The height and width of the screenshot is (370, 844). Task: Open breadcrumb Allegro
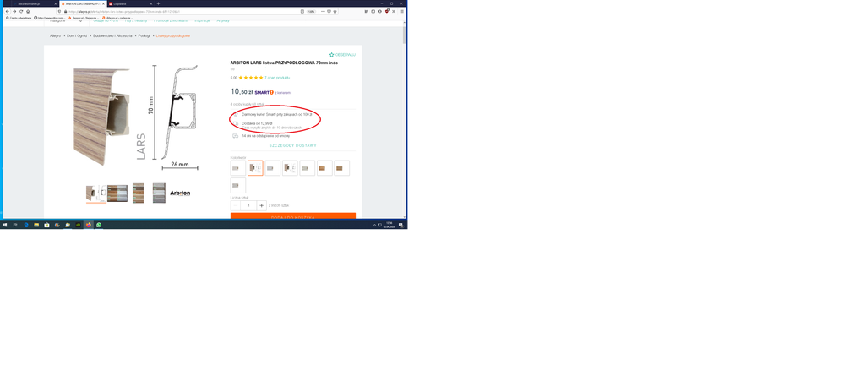[55, 35]
